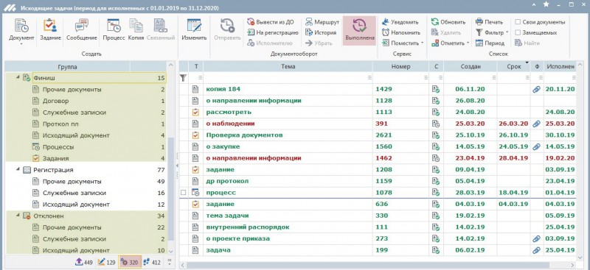590x270 pixels.
Task: Enable the Свои документы checkbox
Action: click(518, 22)
